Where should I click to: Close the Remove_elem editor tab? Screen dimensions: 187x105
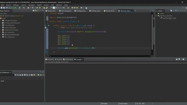click(x=132, y=11)
